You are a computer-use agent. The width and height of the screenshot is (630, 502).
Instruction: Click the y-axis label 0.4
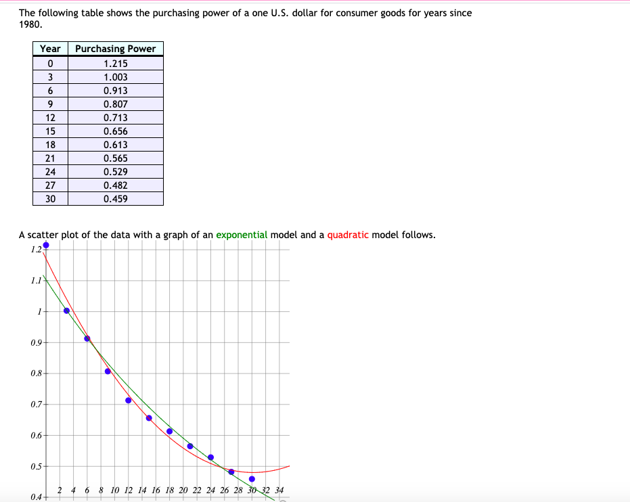coord(37,496)
